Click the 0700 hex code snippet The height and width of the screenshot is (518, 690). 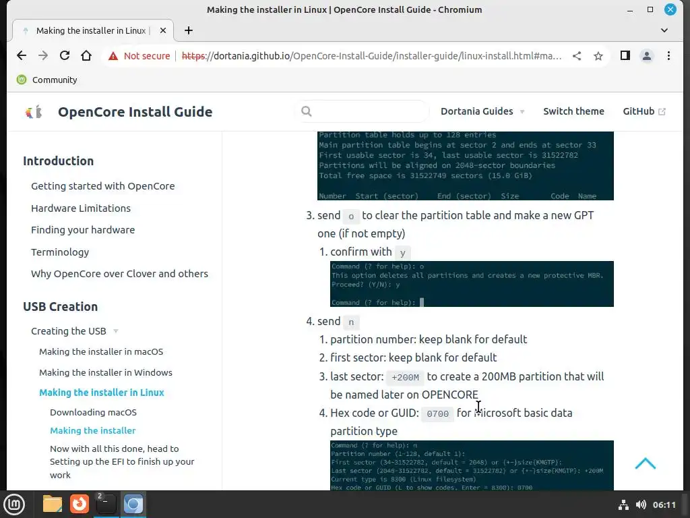[437, 414]
